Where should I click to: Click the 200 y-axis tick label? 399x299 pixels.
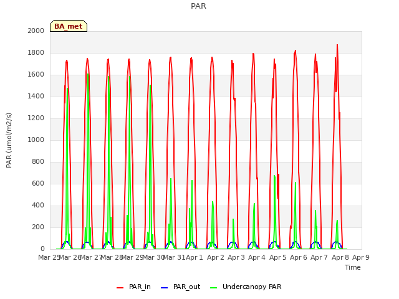pos(38,227)
